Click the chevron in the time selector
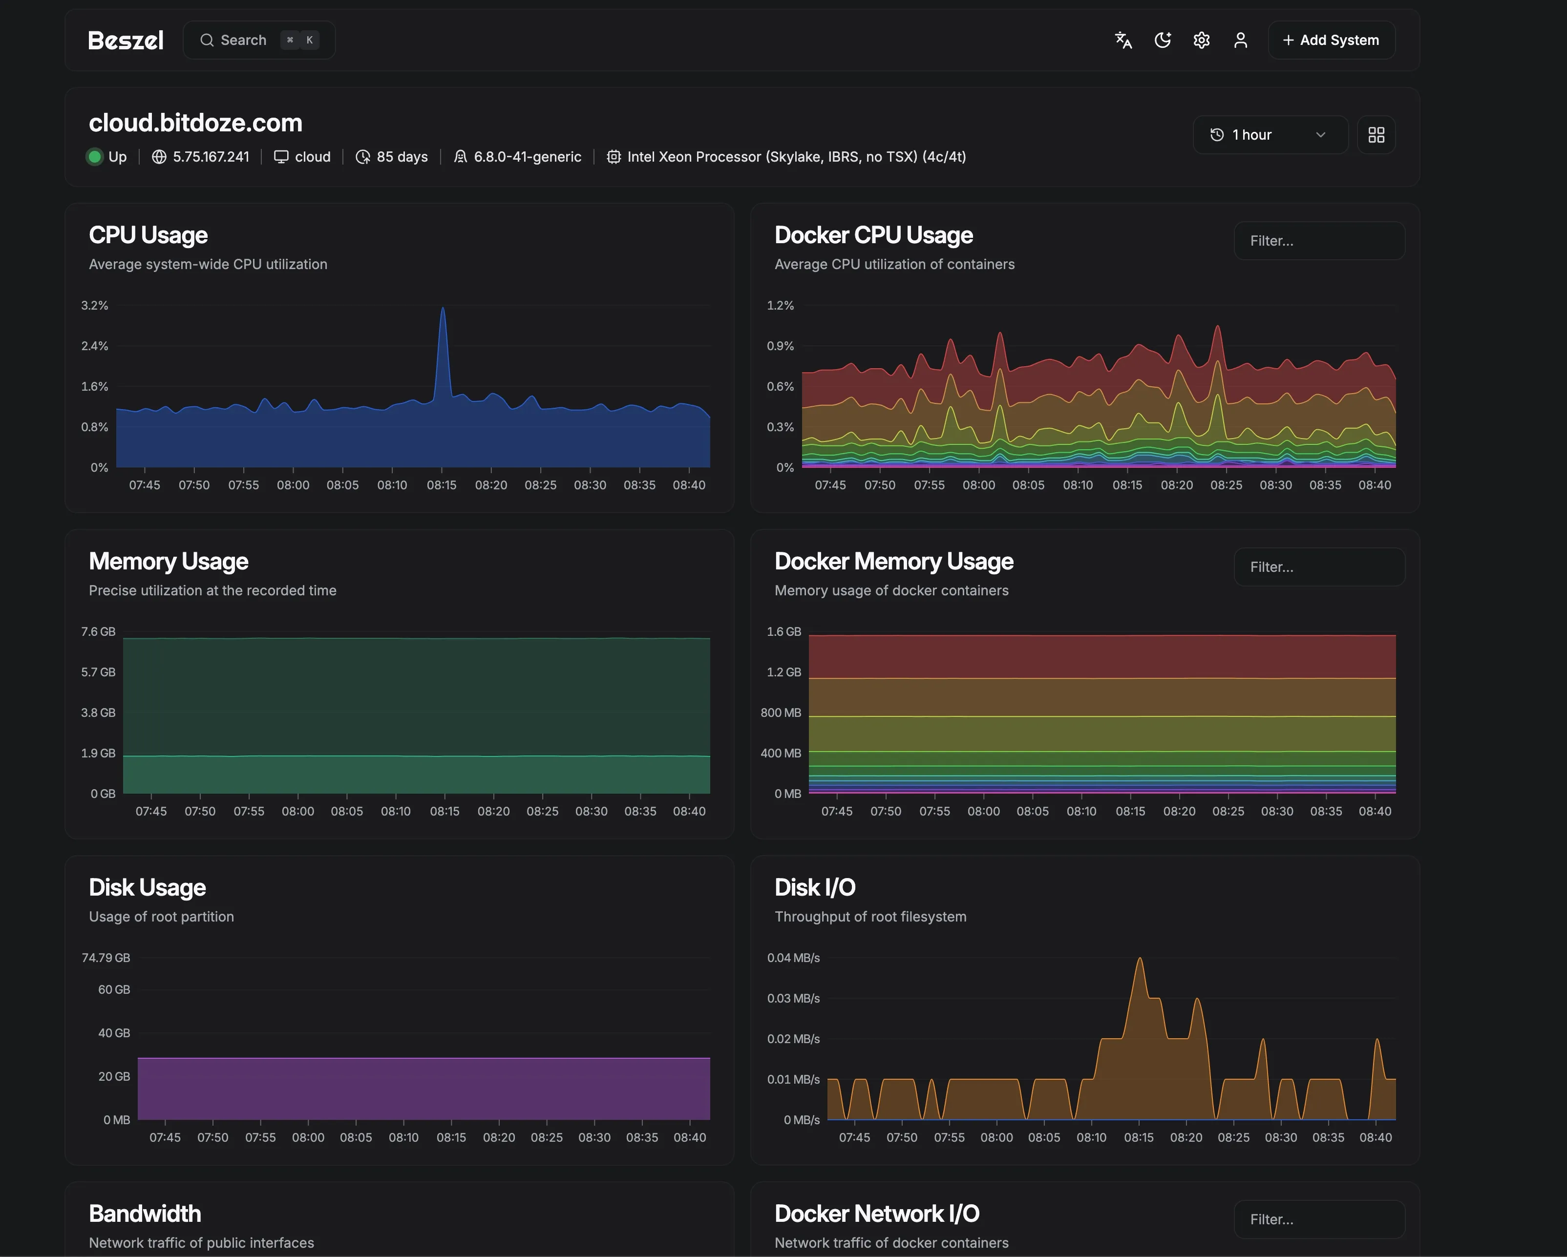 pos(1321,134)
